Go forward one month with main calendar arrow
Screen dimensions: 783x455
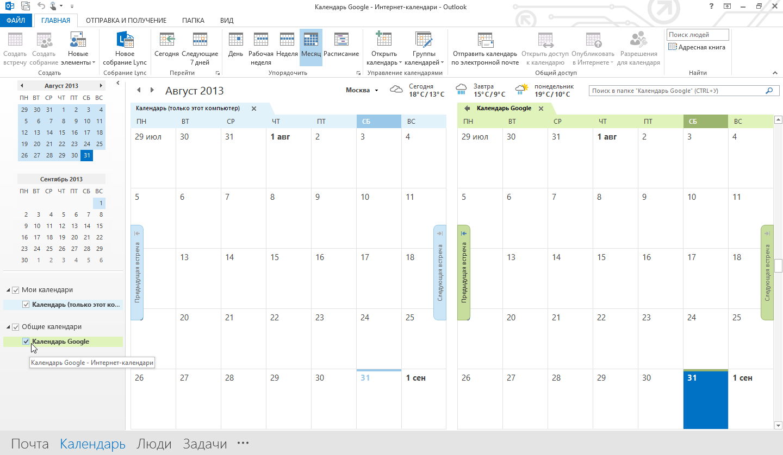(x=152, y=90)
